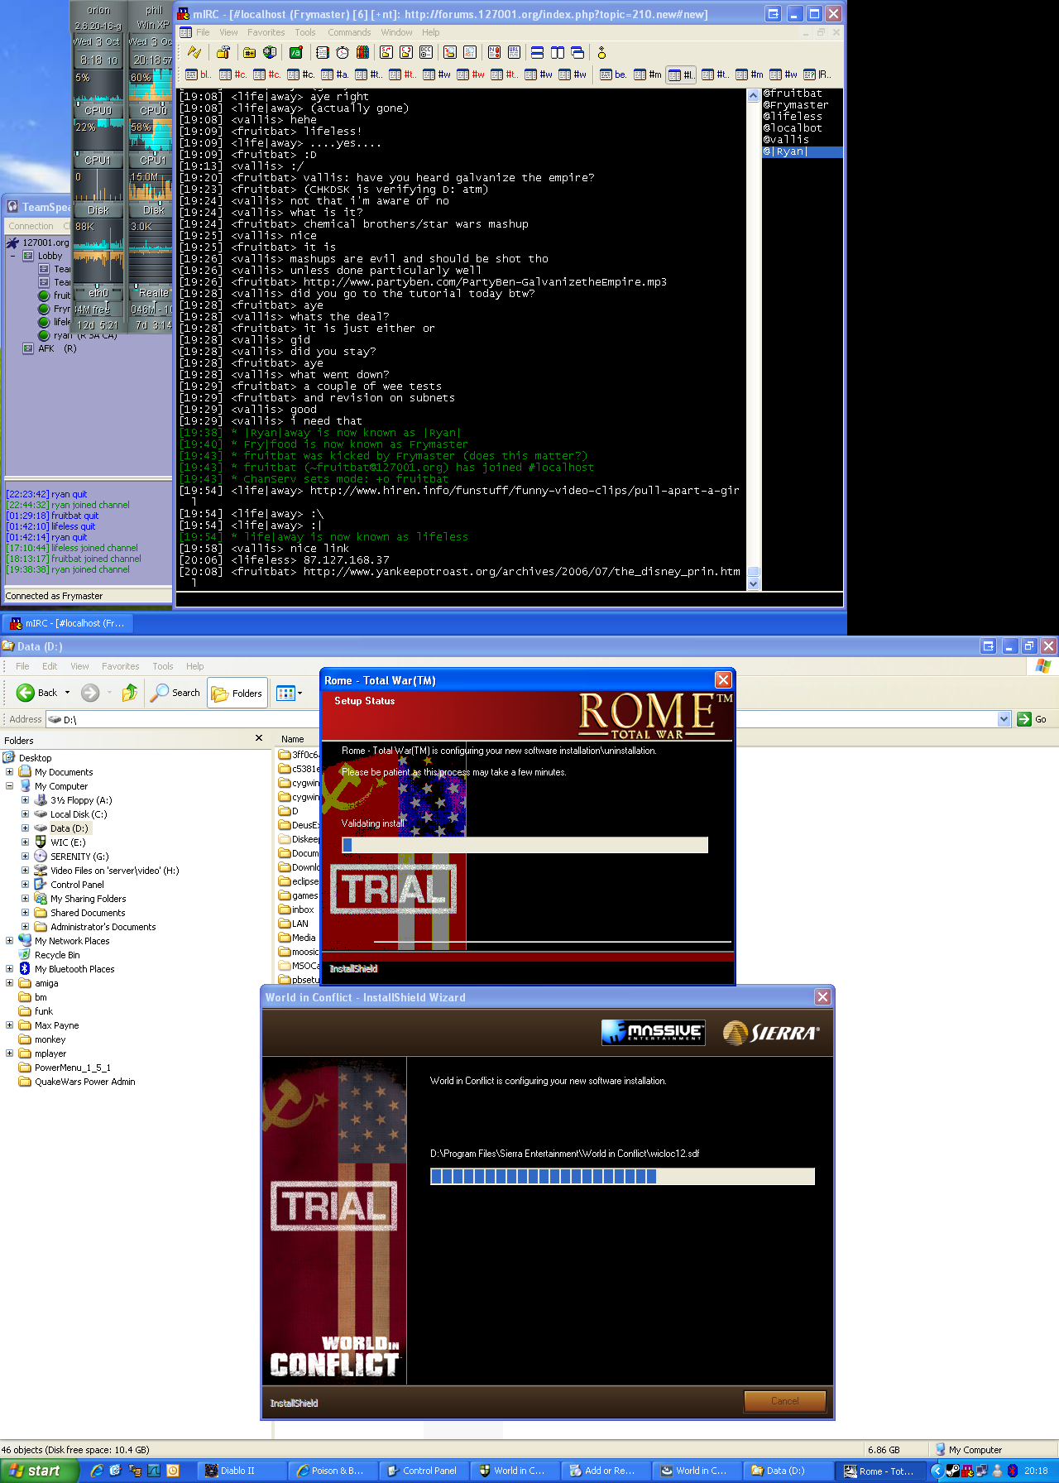Screen dimensions: 1059x1483
Task: Switch to the '#l..' channel switchbar button
Action: [x=682, y=74]
